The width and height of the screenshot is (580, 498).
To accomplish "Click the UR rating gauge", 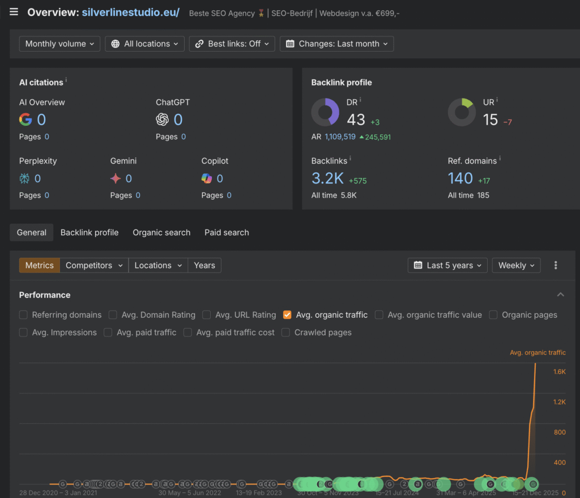I will click(x=462, y=112).
